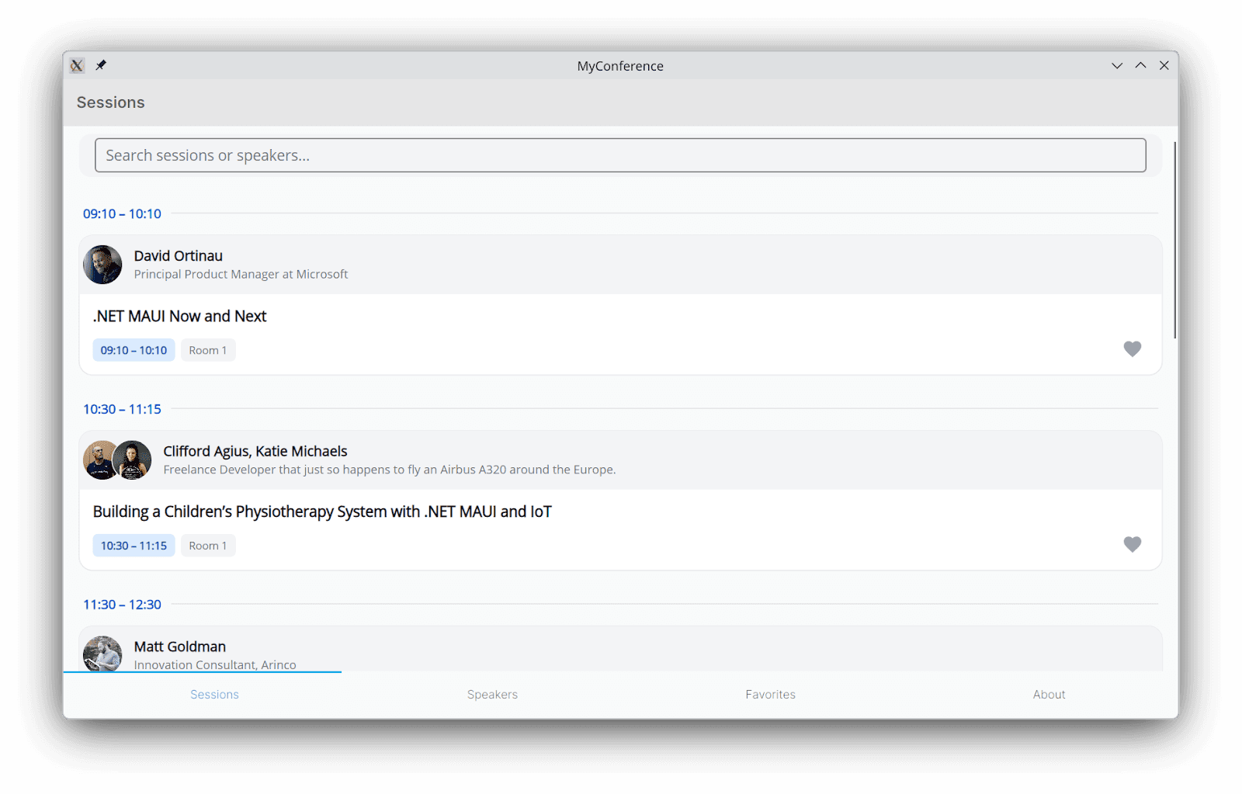This screenshot has height=794, width=1242.
Task: Select the 09:10 – 10:10 time badge
Action: coord(134,350)
